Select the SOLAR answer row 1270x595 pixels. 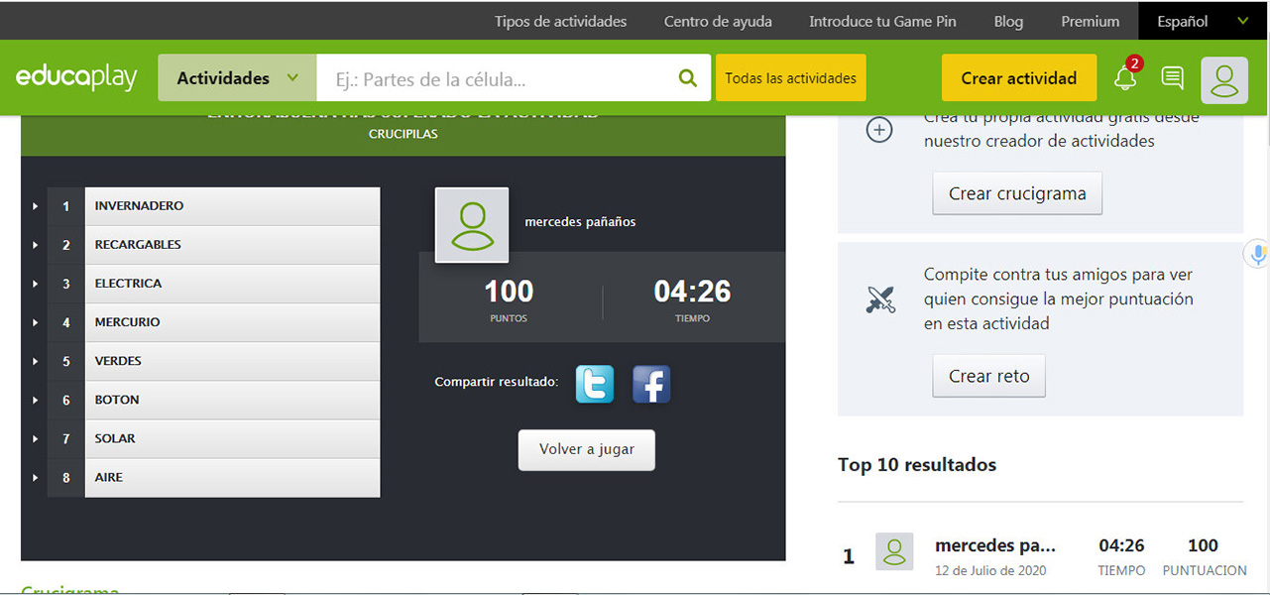[x=232, y=438]
